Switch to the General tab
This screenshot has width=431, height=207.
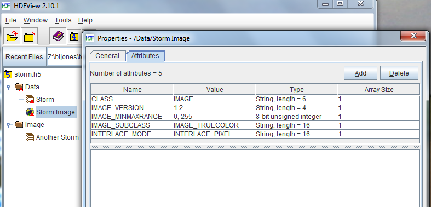tap(107, 56)
